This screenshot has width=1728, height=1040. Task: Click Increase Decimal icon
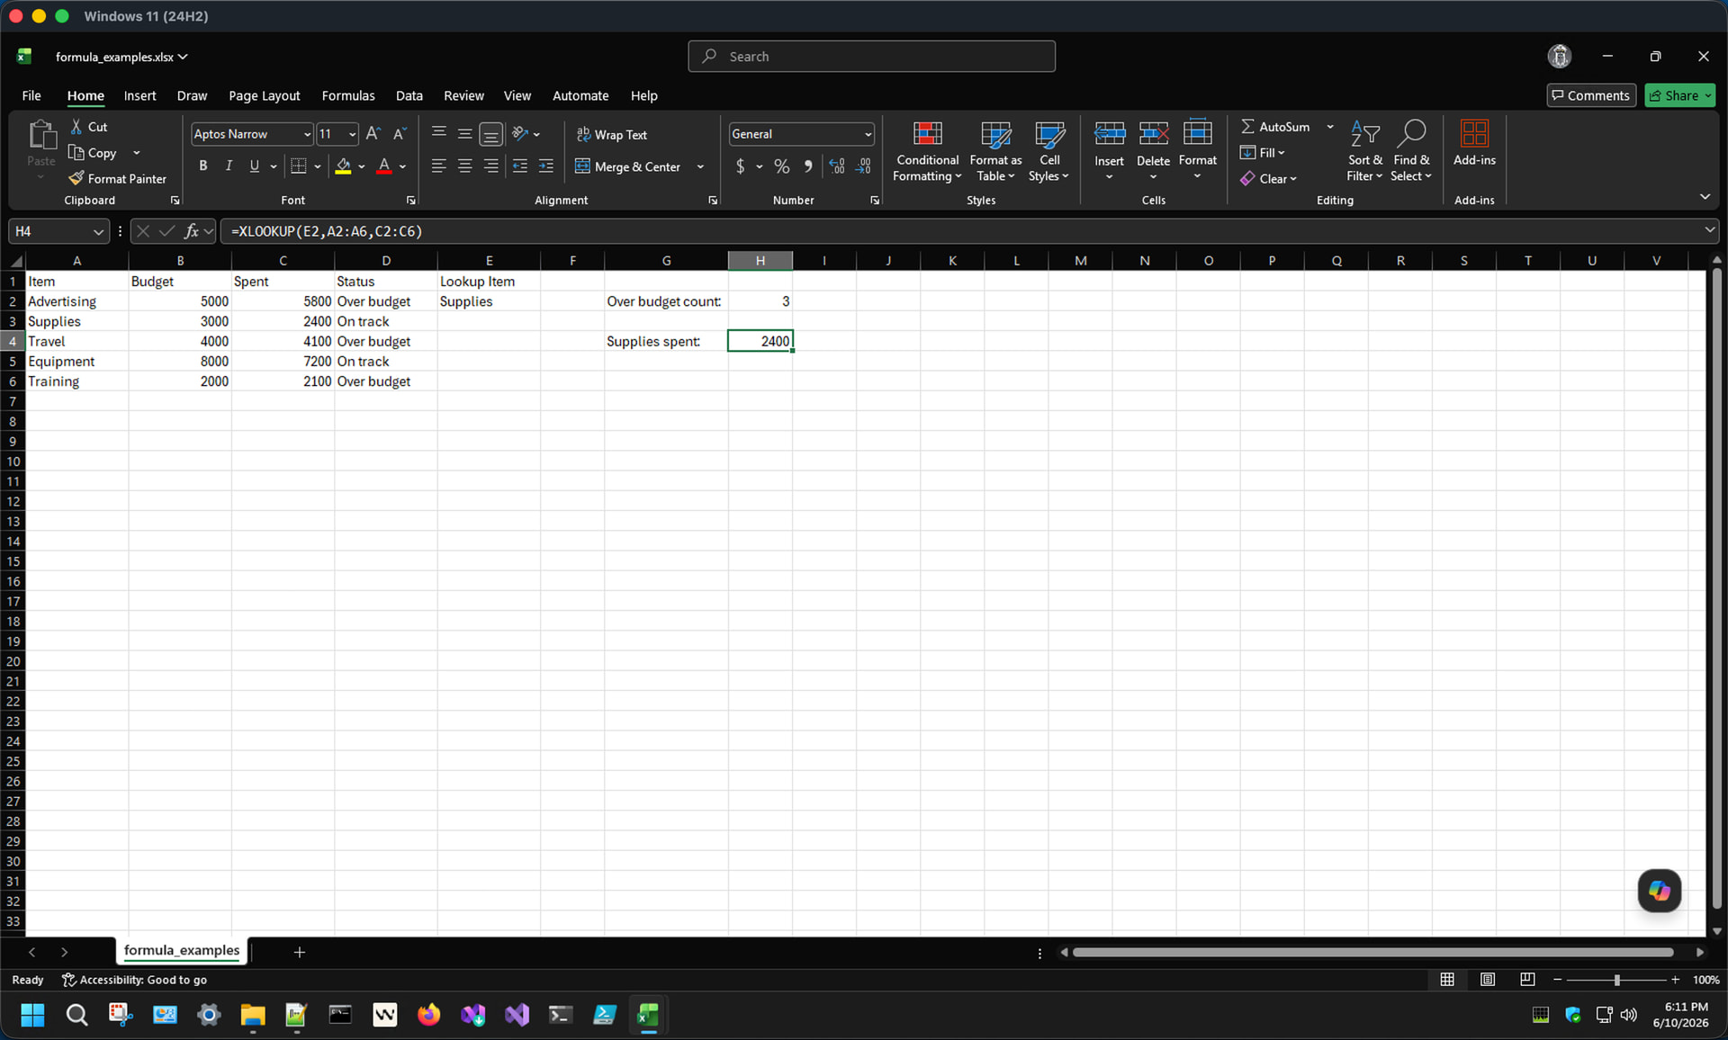click(837, 166)
